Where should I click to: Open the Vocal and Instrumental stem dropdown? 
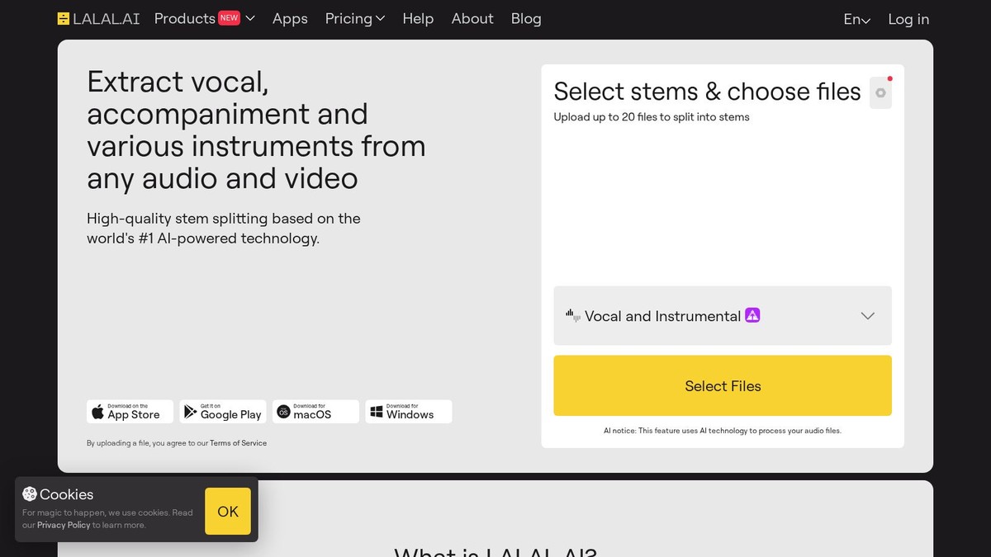[867, 315]
